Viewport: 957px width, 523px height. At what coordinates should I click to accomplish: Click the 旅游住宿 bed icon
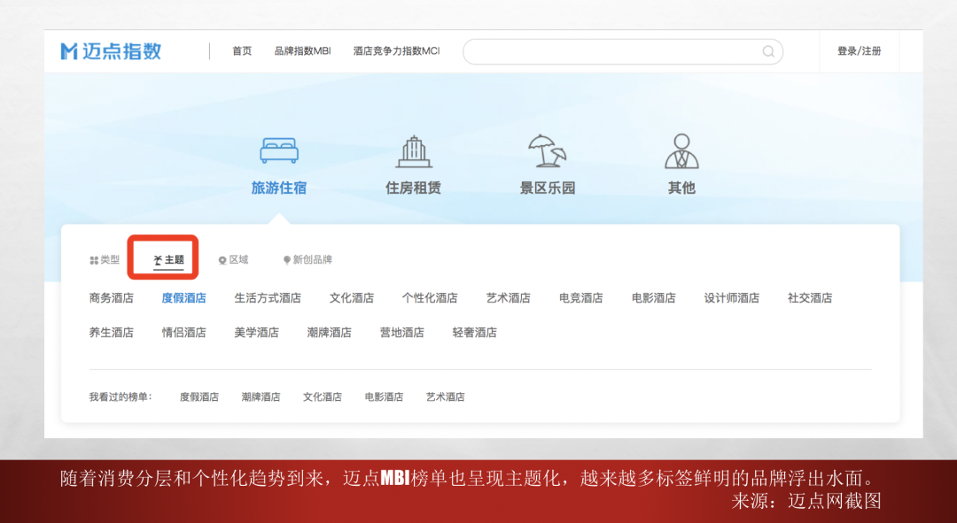279,150
